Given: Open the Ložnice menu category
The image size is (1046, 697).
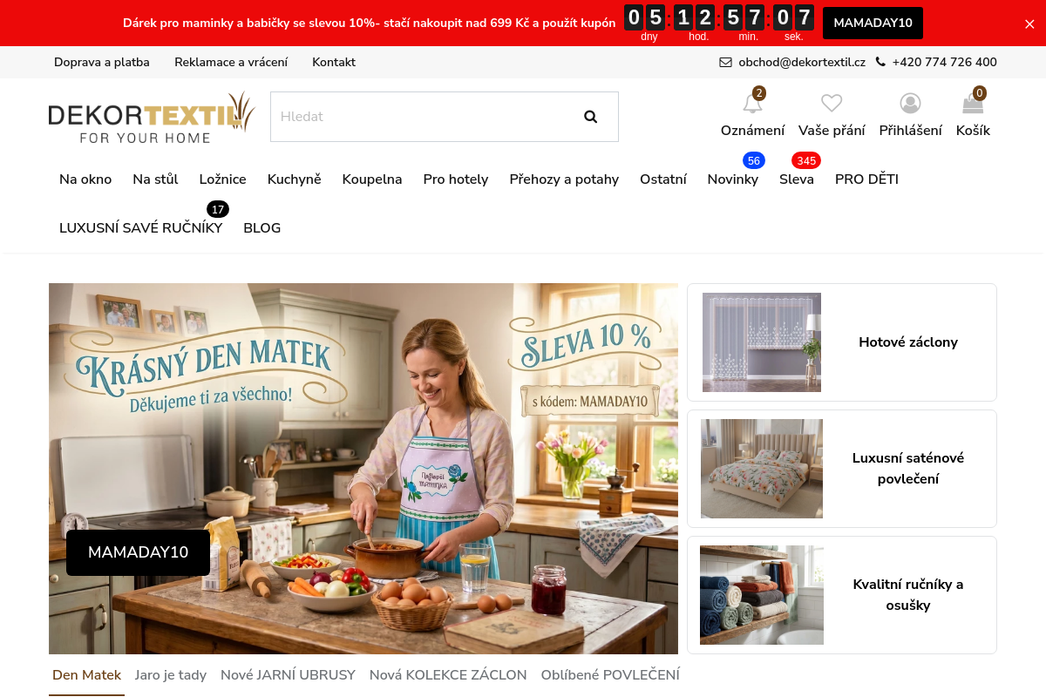Looking at the screenshot, I should point(222,179).
